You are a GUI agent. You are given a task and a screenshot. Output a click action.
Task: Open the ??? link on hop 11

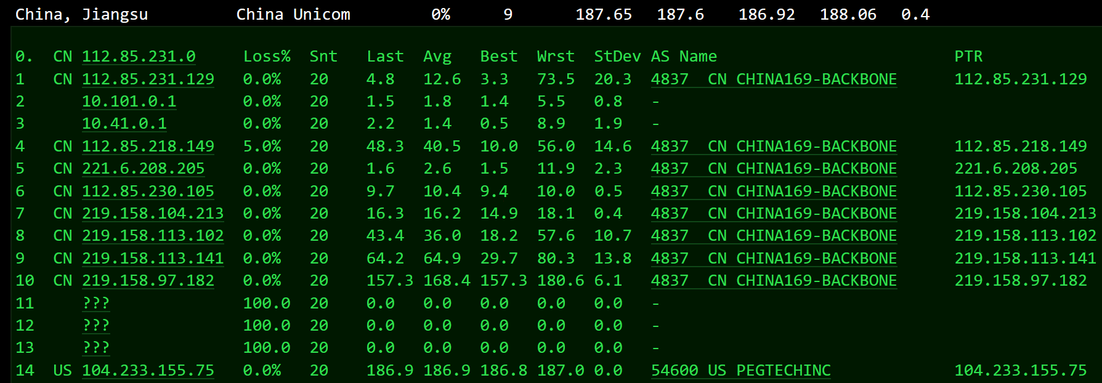coord(96,304)
